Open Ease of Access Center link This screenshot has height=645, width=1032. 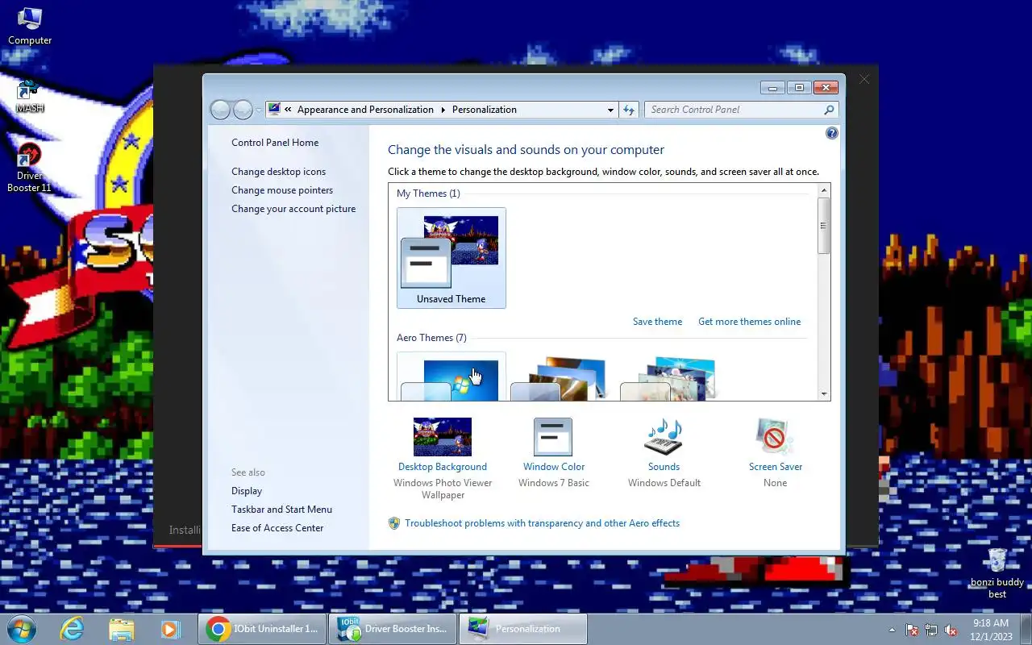(x=277, y=528)
